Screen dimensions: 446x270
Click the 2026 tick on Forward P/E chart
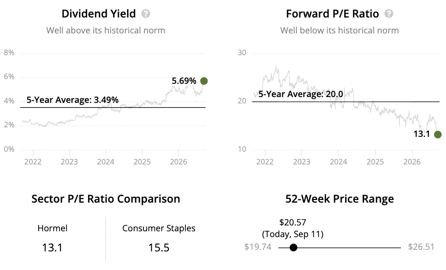[412, 162]
